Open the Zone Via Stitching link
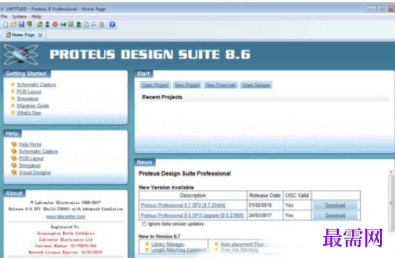 (239, 250)
